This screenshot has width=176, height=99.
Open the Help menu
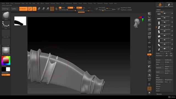tap(115, 3)
